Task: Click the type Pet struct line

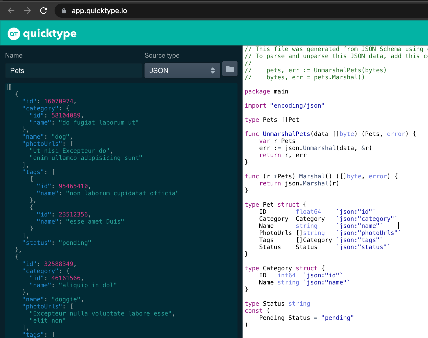Action: point(275,205)
